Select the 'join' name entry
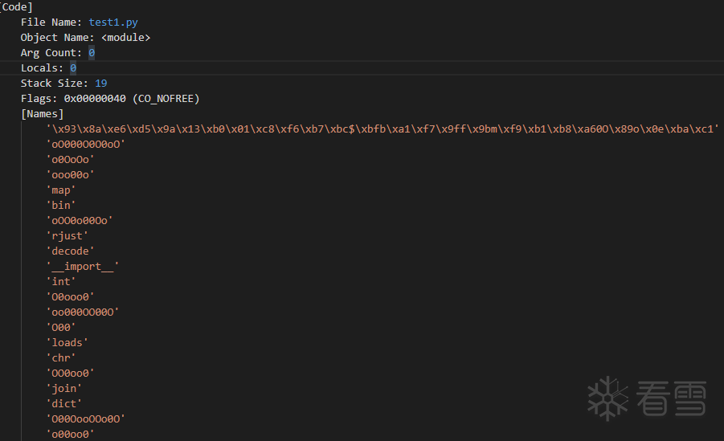Screen dimensions: 724x441 click(64, 389)
